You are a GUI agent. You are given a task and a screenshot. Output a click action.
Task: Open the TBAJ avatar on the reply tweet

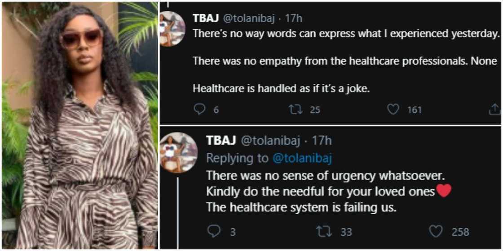coord(178,152)
